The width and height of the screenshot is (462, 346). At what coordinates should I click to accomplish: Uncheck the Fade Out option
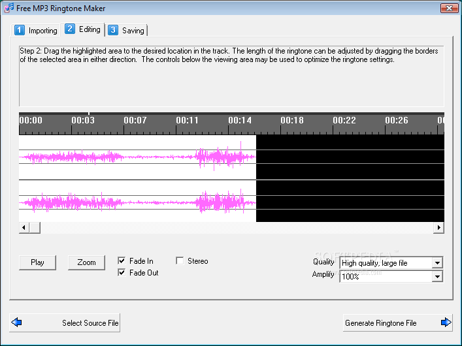pyautogui.click(x=122, y=272)
